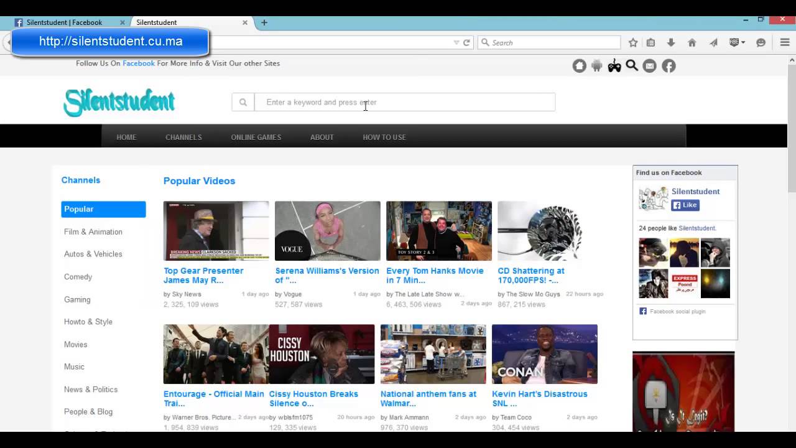Bookmark this page with the star icon

pos(633,43)
